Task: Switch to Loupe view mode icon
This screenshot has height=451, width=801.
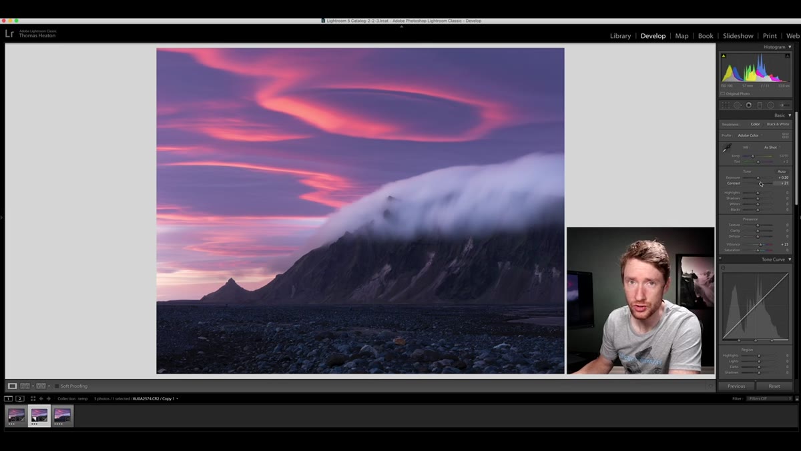Action: 12,386
